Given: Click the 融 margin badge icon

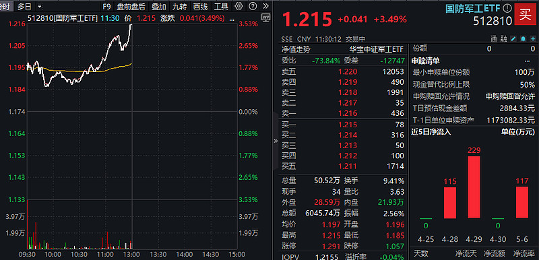Looking at the screenshot, I should tap(503, 39).
